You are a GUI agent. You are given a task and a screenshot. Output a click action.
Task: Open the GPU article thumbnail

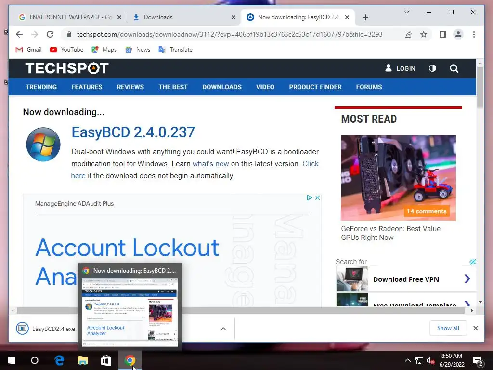click(398, 177)
